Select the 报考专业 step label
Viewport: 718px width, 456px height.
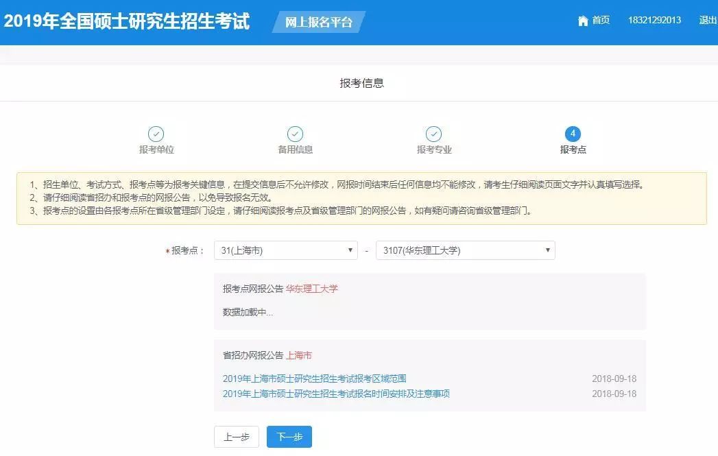tap(434, 150)
